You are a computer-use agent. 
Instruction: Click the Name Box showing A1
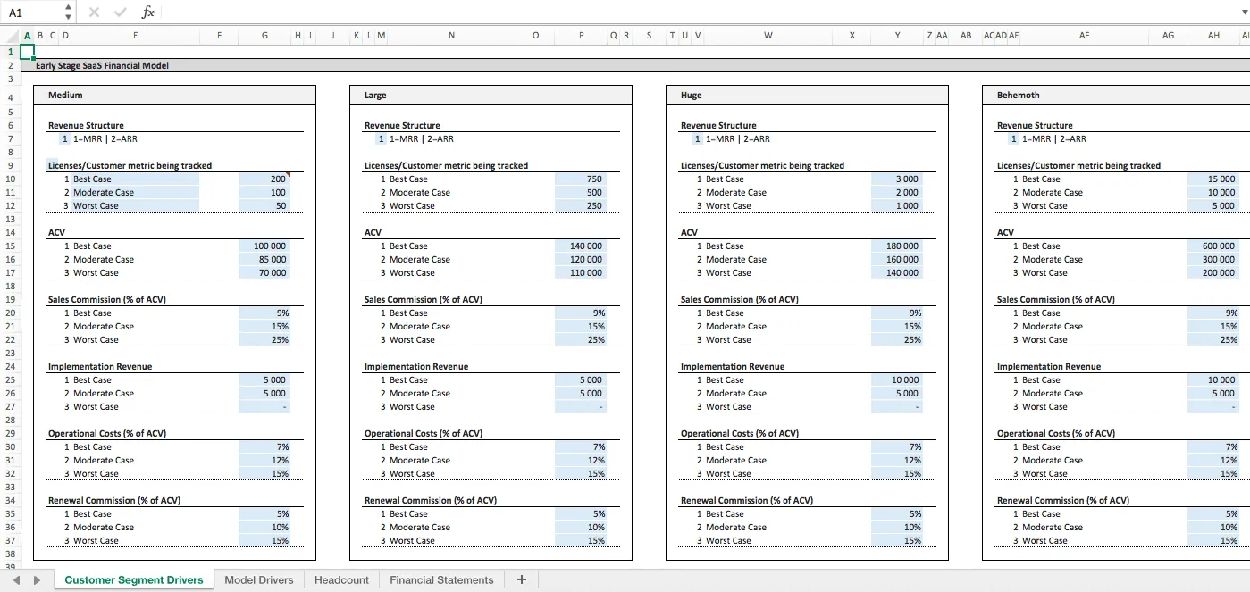coord(33,13)
